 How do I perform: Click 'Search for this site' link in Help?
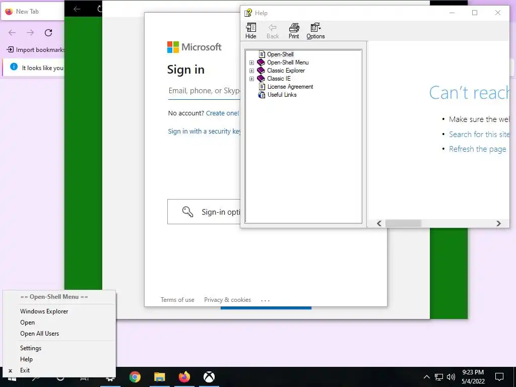[479, 134]
